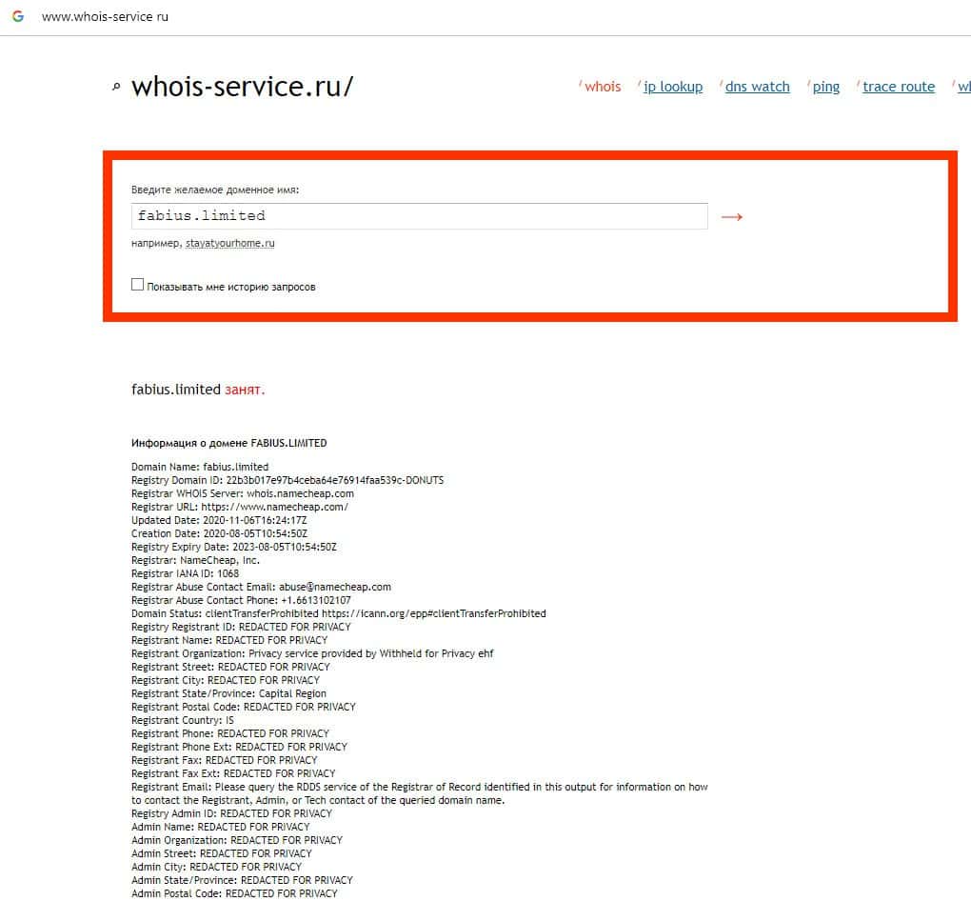Click 'Registrant City: REDACTED' line
971x901 pixels.
(226, 680)
